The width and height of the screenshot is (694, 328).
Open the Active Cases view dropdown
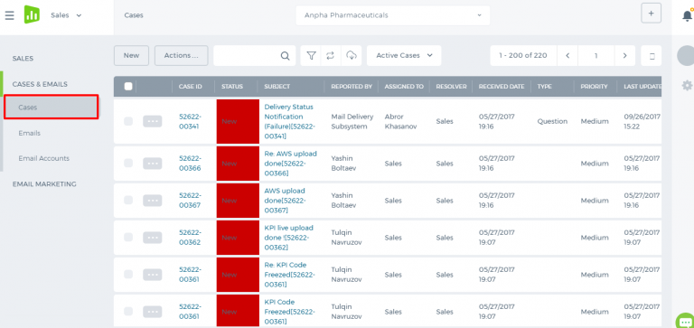point(404,55)
